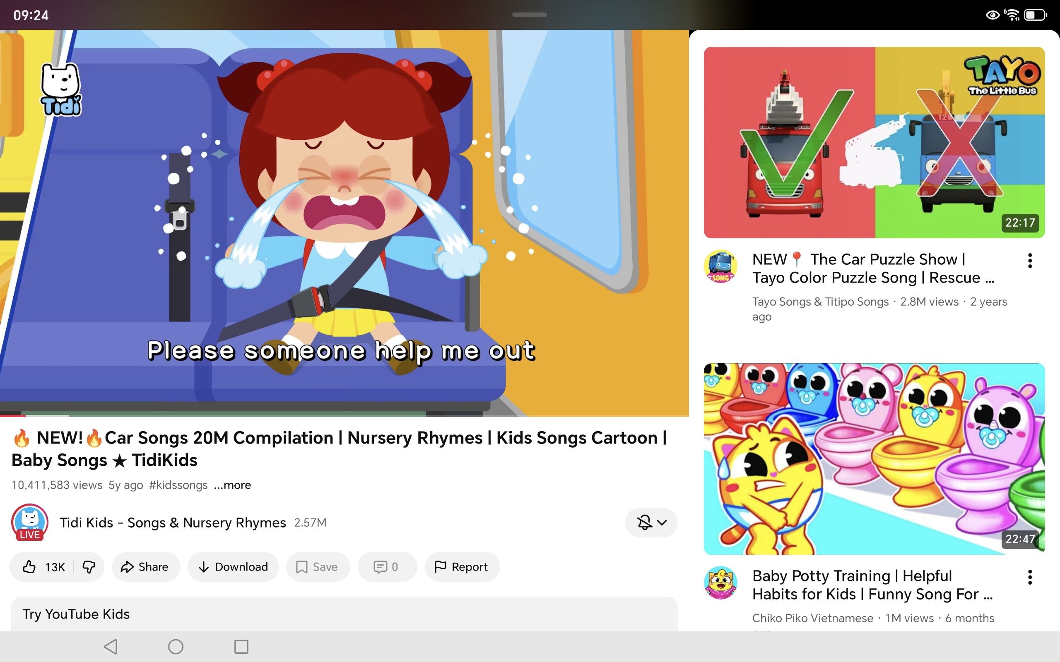Like the video with thumbs-up icon
Image resolution: width=1060 pixels, height=662 pixels.
43,567
